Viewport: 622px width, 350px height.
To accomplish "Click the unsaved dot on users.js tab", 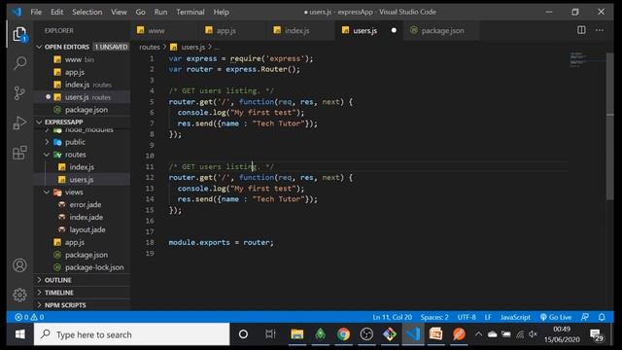I will [394, 30].
